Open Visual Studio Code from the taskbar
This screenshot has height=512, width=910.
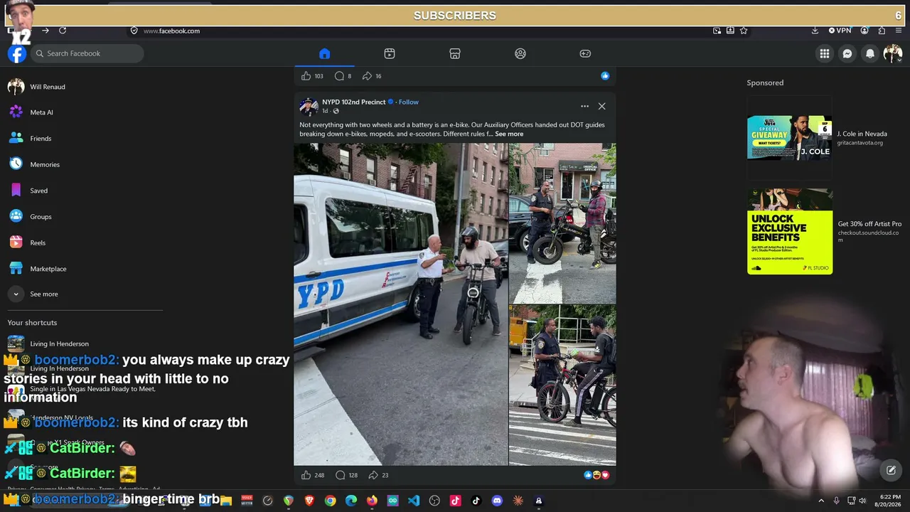point(414,501)
